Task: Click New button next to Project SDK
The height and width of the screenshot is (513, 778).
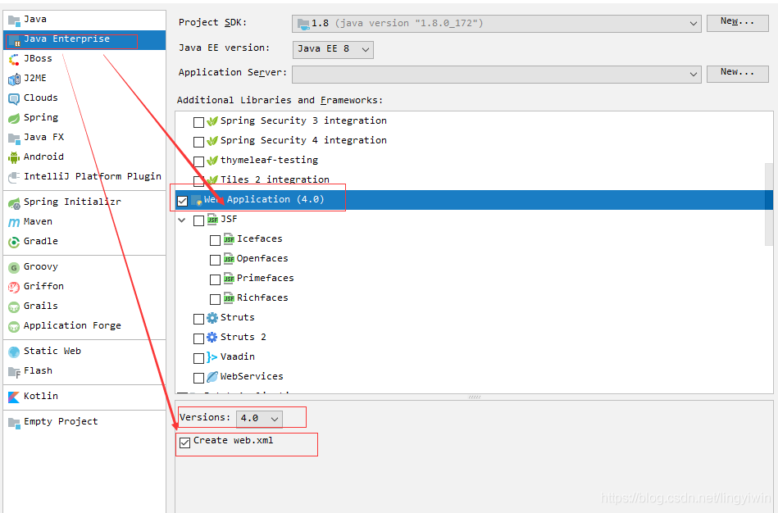Action: click(x=737, y=22)
